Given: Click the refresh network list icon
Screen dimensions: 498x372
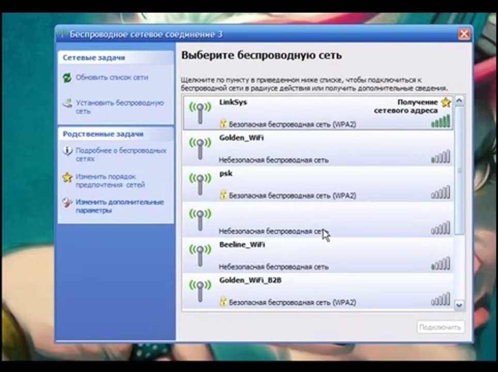Looking at the screenshot, I should click(67, 78).
